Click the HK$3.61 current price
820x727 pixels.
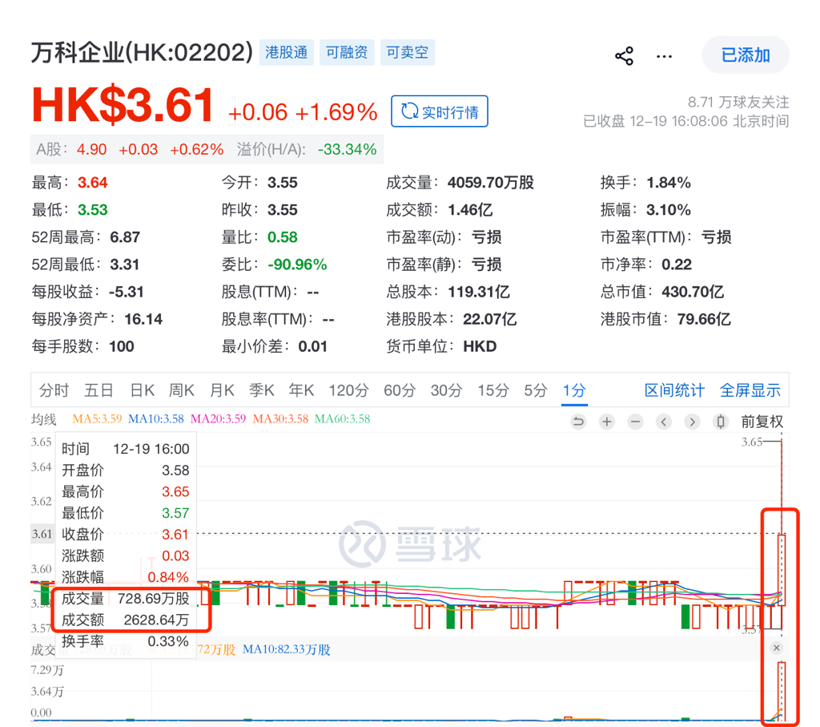click(123, 105)
